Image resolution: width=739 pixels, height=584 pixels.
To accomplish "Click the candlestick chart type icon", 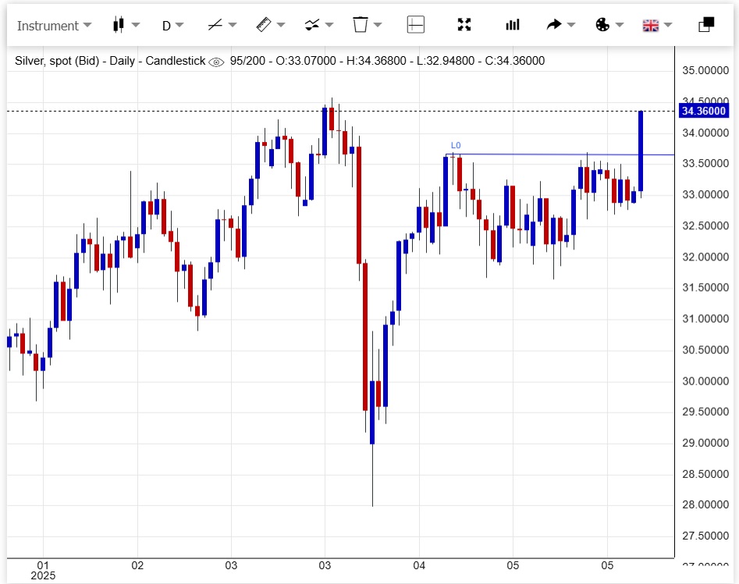I will pos(119,25).
